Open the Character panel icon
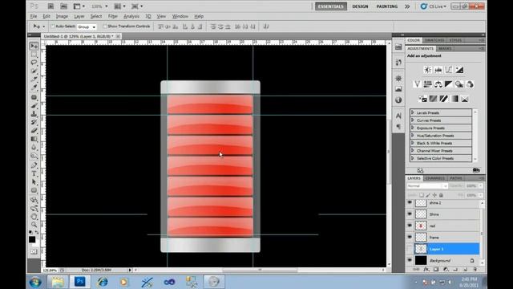 398,116
